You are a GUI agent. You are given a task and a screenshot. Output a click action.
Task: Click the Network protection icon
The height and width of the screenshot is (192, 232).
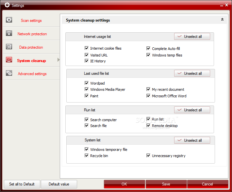pyautogui.click(x=9, y=33)
